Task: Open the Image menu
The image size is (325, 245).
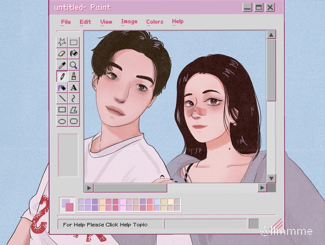Action: pyautogui.click(x=129, y=22)
